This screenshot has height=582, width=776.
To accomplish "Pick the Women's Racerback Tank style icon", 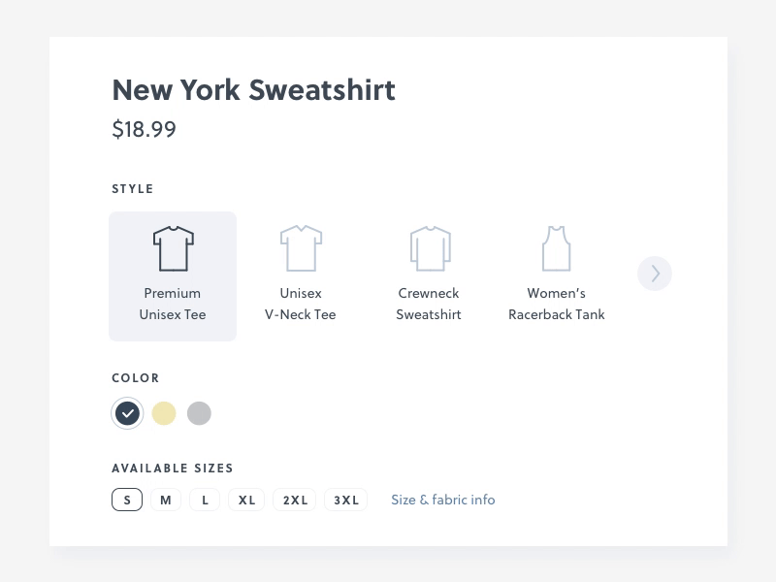I will (557, 276).
